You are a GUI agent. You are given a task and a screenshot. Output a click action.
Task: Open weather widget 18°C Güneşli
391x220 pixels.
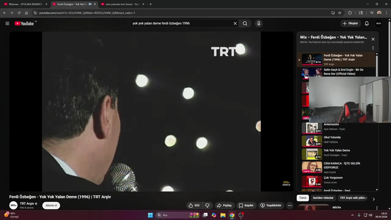(x=12, y=215)
